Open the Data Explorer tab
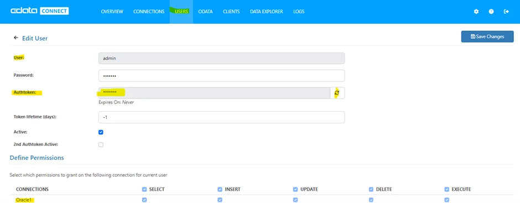Viewport: 520px width, 203px height. (267, 12)
